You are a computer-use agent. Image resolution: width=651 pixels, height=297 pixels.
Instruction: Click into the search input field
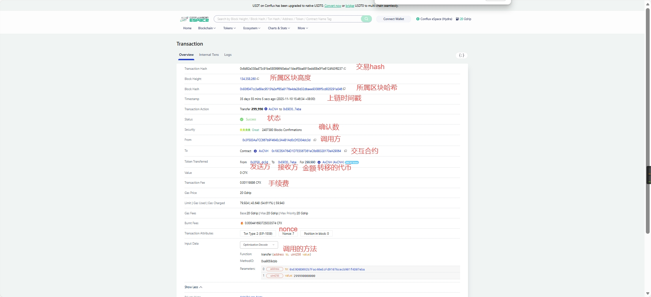coord(288,19)
